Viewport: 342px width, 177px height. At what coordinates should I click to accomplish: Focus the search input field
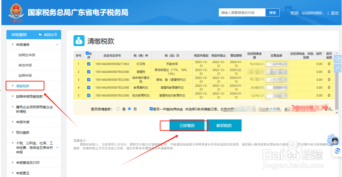242,13
